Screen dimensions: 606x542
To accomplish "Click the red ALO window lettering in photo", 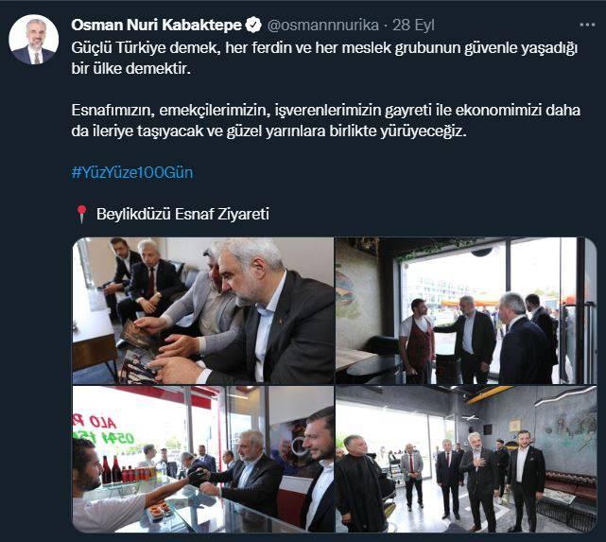I will 97,421.
